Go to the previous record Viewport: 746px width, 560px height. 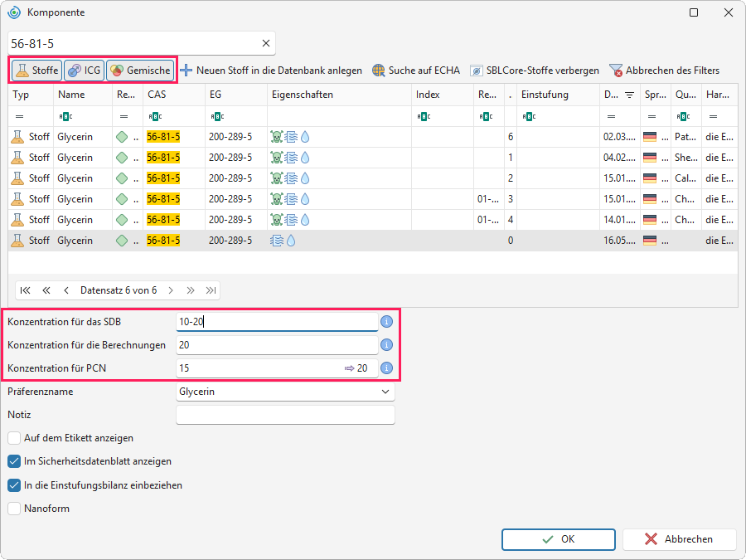pyautogui.click(x=66, y=290)
